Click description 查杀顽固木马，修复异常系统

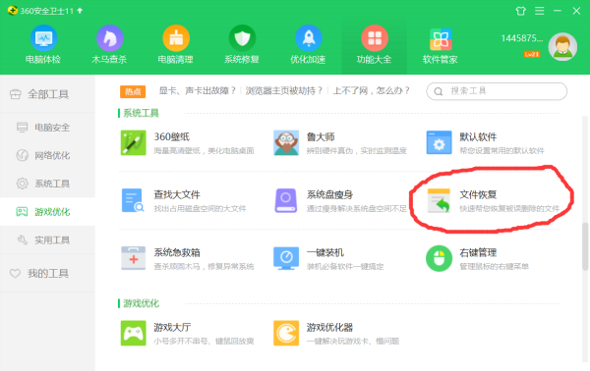(204, 267)
